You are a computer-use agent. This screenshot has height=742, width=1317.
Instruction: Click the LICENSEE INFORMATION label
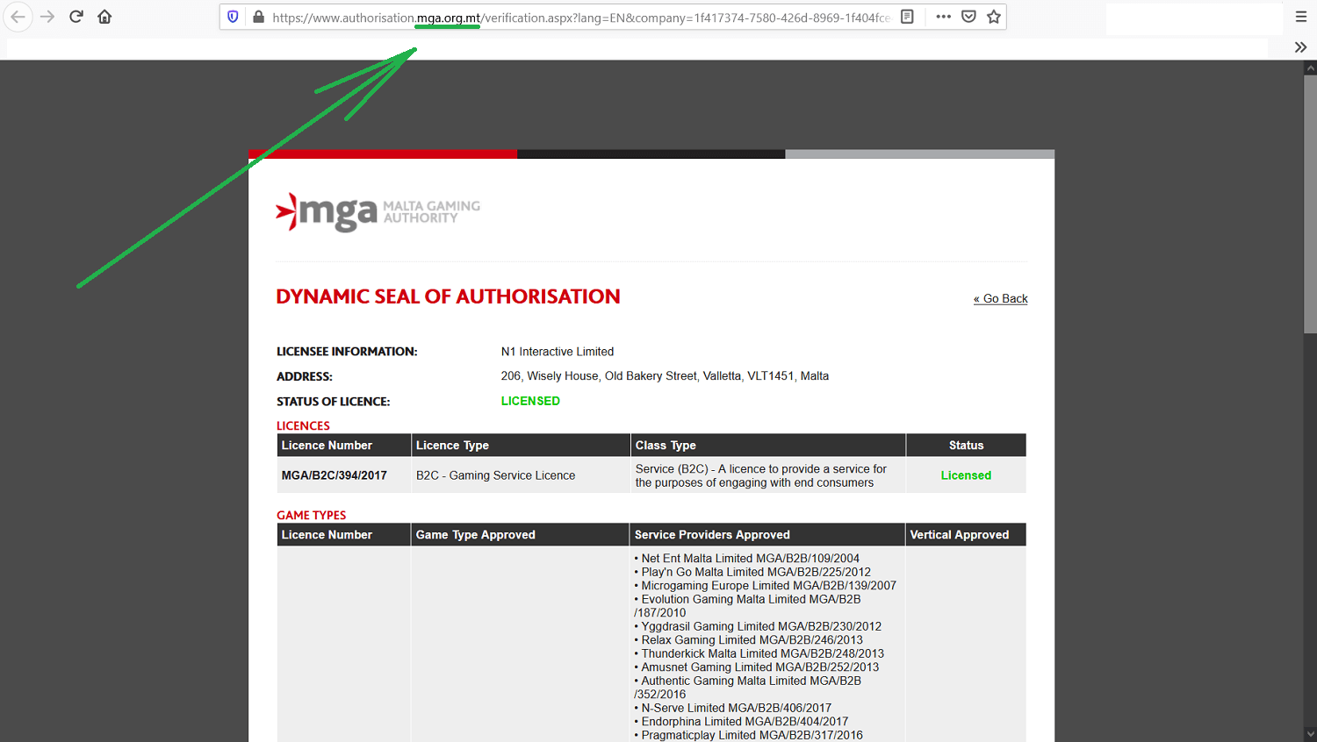point(347,352)
